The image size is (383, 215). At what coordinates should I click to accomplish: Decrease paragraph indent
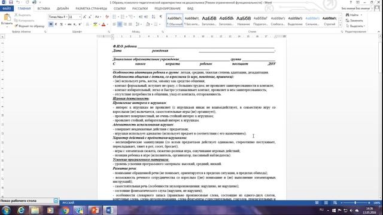coord(141,17)
